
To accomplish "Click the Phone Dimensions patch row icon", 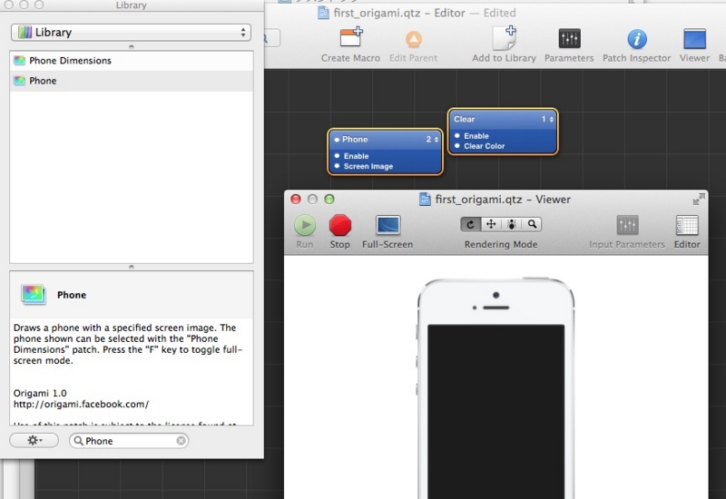I will pos(19,61).
